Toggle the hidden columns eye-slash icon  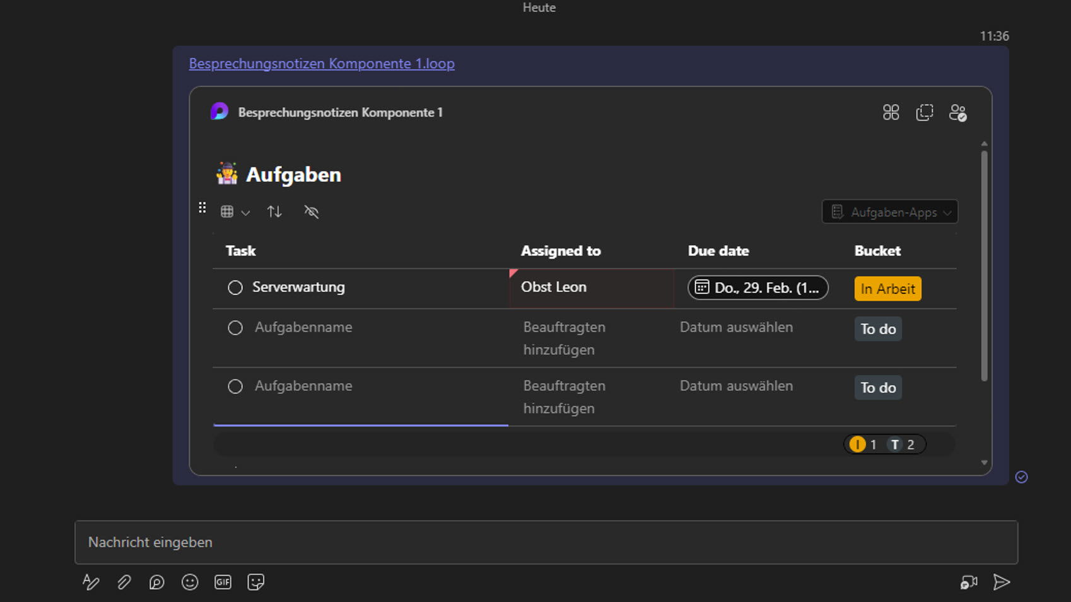312,212
